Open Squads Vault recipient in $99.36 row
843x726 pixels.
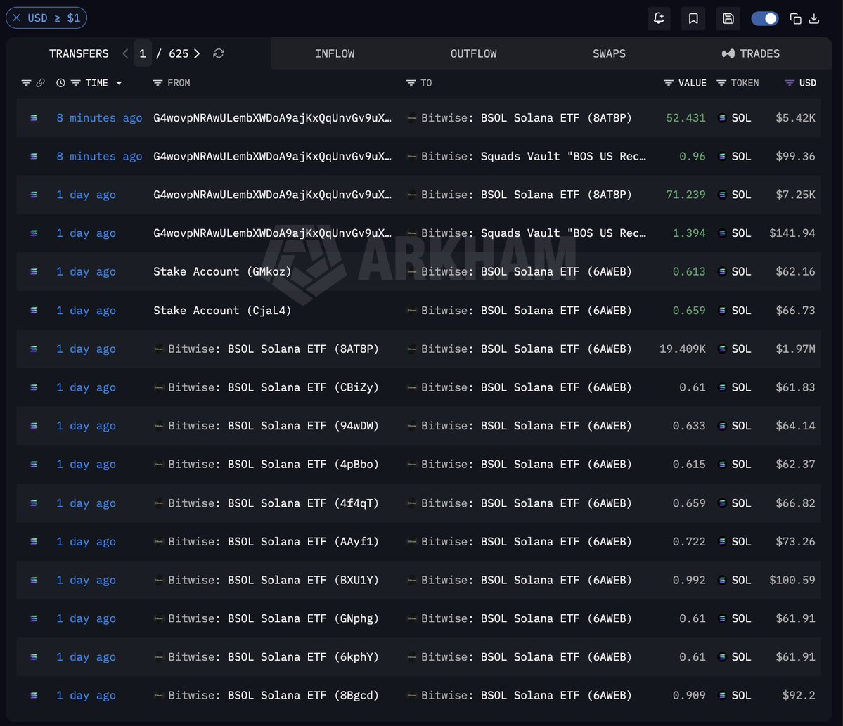pyautogui.click(x=534, y=157)
